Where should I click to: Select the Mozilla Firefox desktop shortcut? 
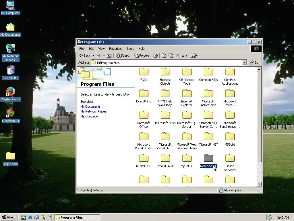click(11, 94)
